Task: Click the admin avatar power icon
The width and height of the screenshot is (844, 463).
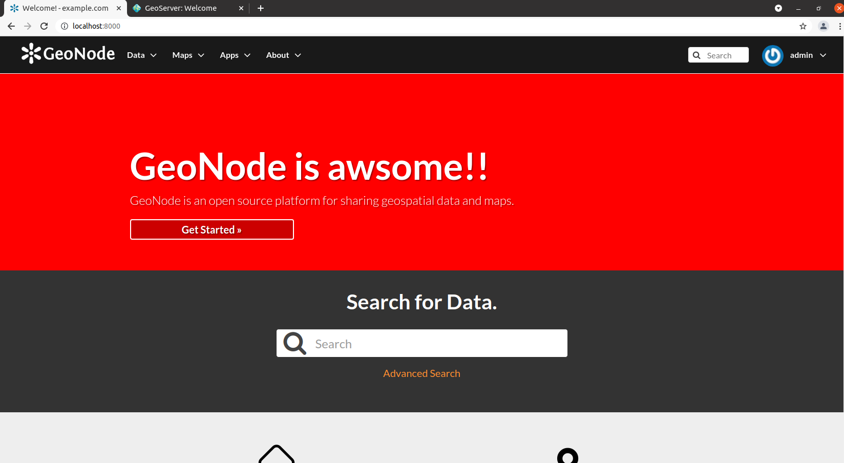Action: point(772,55)
